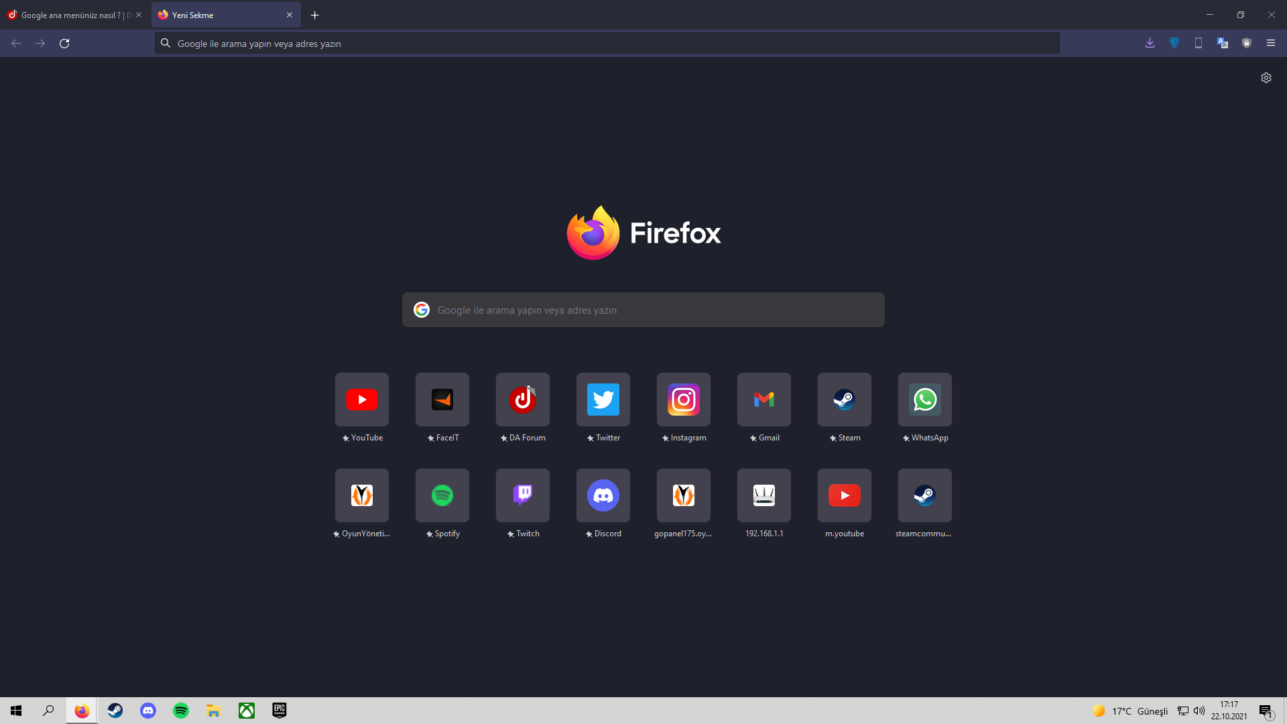Open the Gmail shortcut tile
The image size is (1287, 724).
point(764,400)
